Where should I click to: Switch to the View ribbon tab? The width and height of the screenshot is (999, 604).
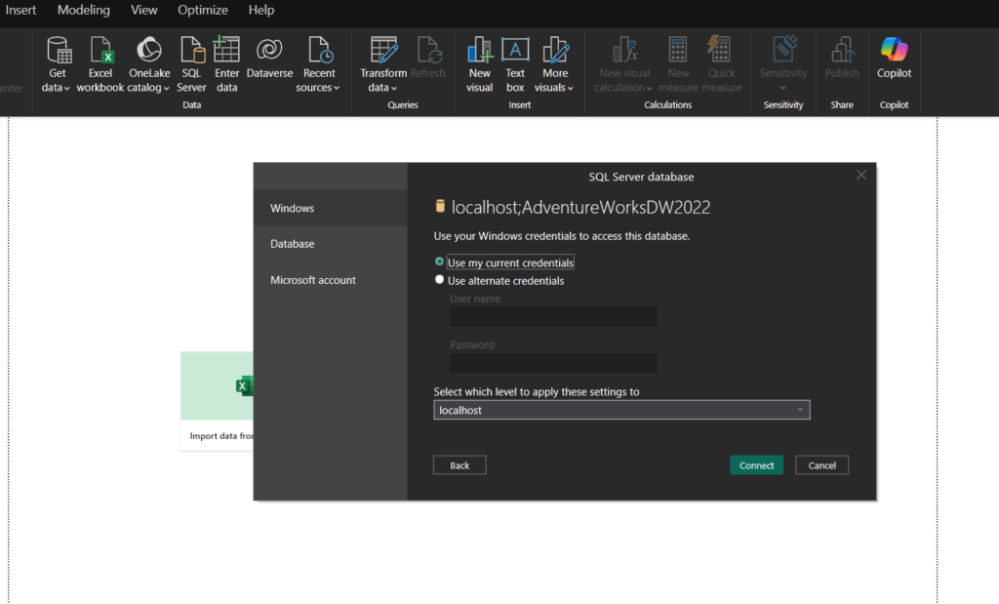pyautogui.click(x=144, y=10)
